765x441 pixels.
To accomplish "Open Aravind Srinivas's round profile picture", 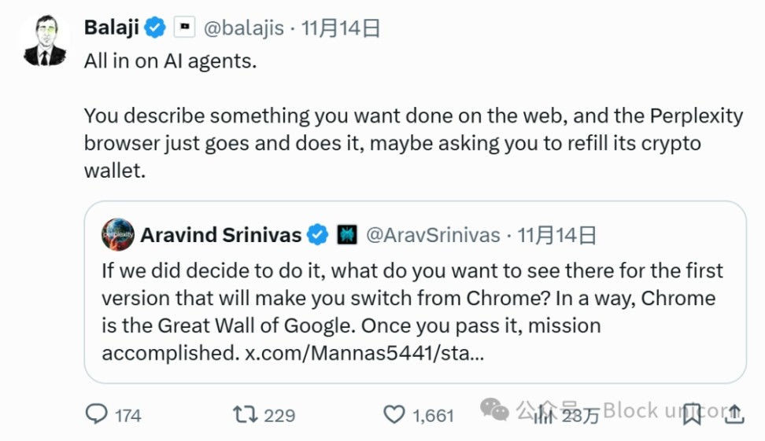I will [117, 234].
